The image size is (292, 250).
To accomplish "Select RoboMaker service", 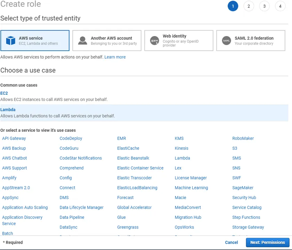I will 243,138.
